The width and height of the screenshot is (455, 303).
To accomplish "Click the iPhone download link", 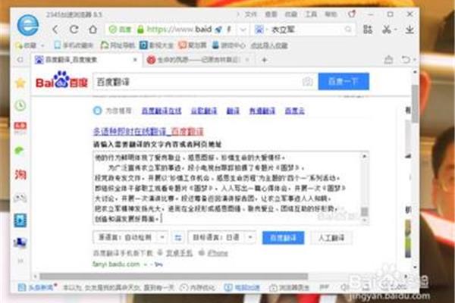I will pos(218,253).
